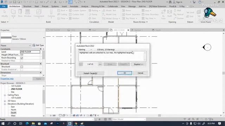Open the File menu tab
225x126 pixels.
[x=4, y=6]
